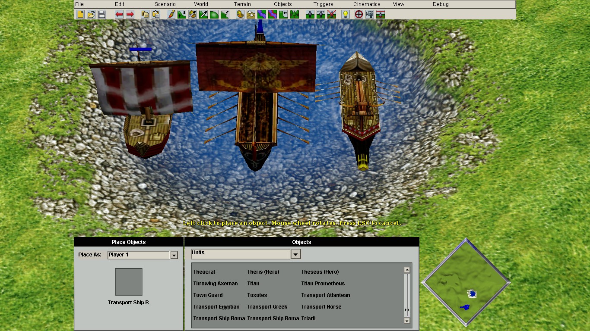
Task: Click the cinematic camera icon
Action: tap(370, 14)
